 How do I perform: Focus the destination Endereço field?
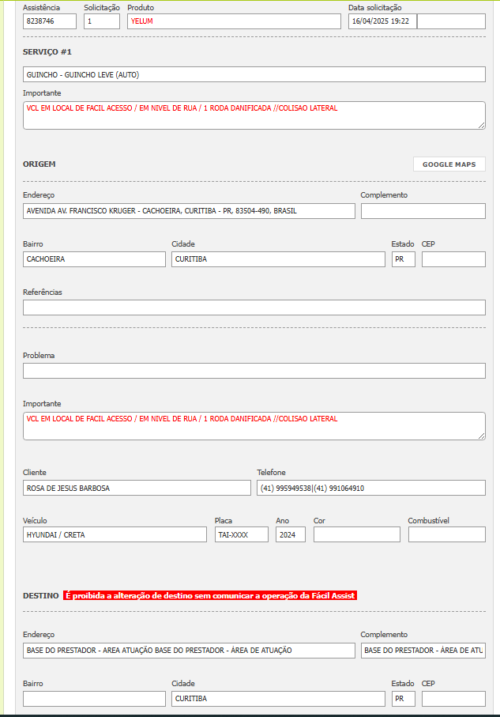(189, 651)
